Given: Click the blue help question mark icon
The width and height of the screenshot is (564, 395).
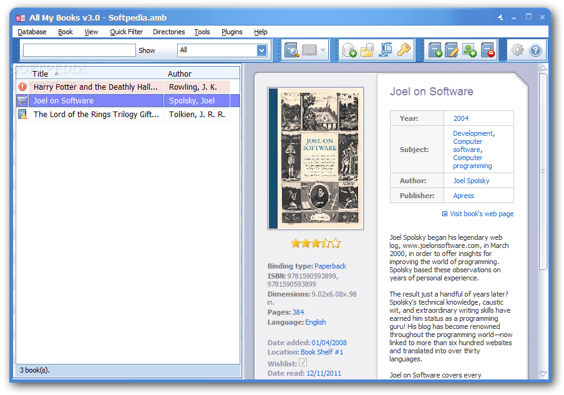Looking at the screenshot, I should (x=535, y=50).
